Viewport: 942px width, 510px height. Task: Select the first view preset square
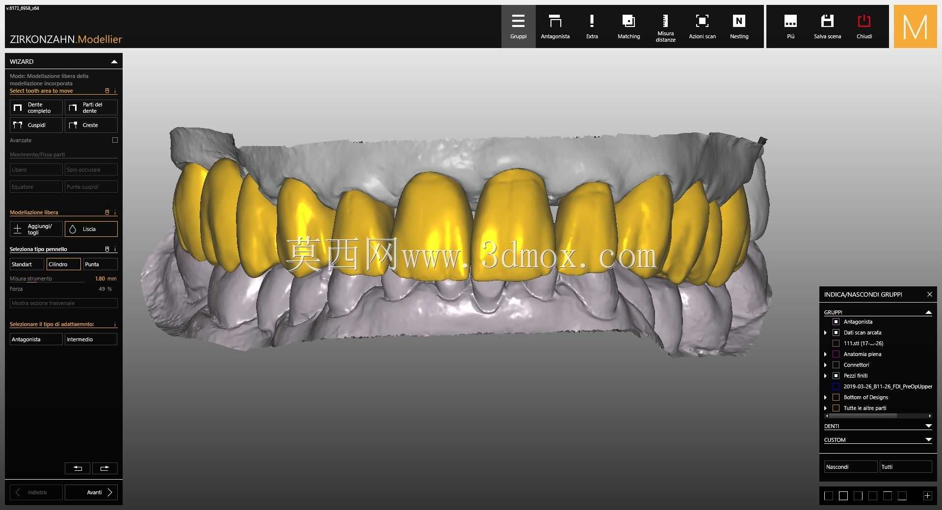[829, 496]
